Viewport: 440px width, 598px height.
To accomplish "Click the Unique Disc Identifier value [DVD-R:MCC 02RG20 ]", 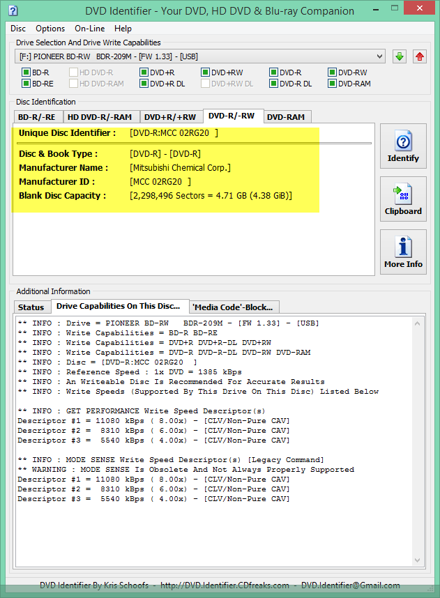I will (x=174, y=133).
